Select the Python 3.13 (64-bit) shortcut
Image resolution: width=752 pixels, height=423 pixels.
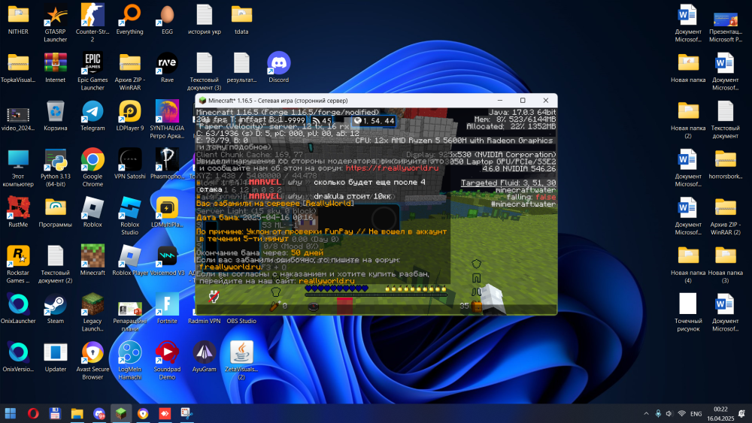click(55, 168)
